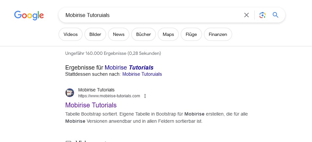Open three-dot menu beside result URL
Screen dimensions: 312x142
tap(145, 96)
